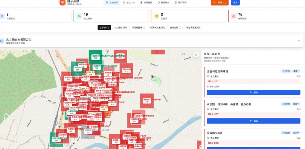Go to 志工中心 in the top navigation
Image resolution: width=305 pixels, height=149 pixels.
tap(129, 3)
